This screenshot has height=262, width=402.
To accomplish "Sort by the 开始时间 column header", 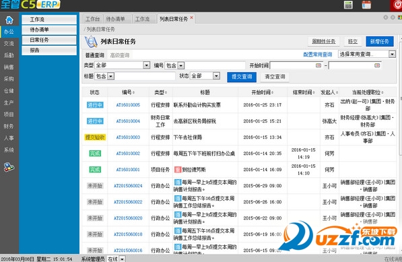I will point(262,92).
